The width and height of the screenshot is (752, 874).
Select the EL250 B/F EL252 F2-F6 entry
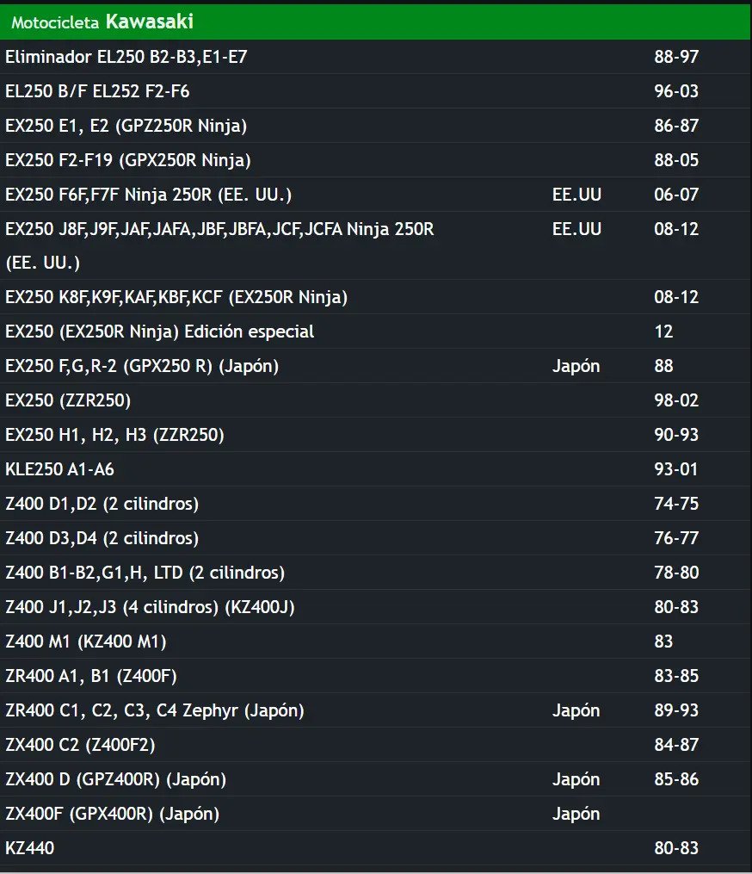(x=375, y=91)
